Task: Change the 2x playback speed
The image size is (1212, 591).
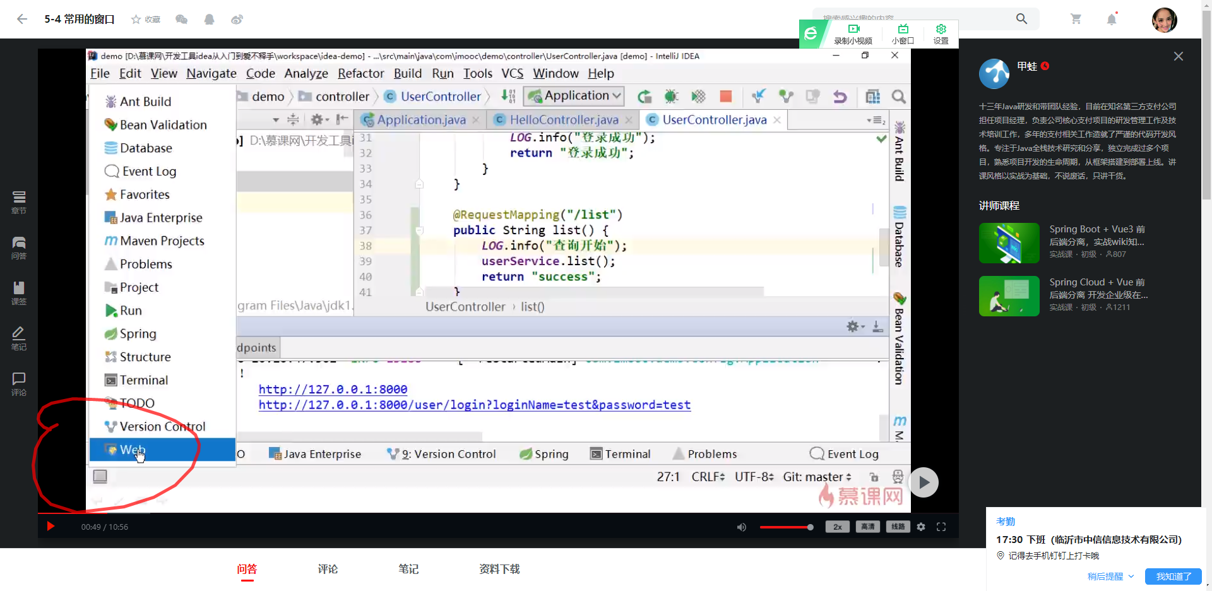Action: 838,527
